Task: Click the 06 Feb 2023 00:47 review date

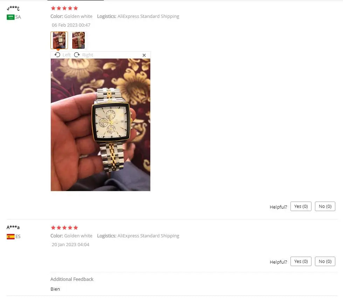Action: [x=71, y=25]
